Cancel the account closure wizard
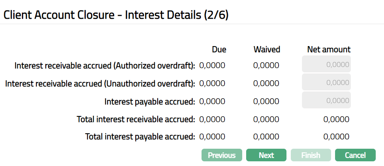The image size is (384, 166). [355, 155]
